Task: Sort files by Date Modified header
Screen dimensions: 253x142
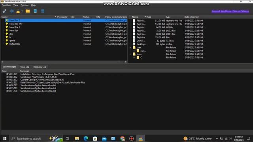Action: 191,17
